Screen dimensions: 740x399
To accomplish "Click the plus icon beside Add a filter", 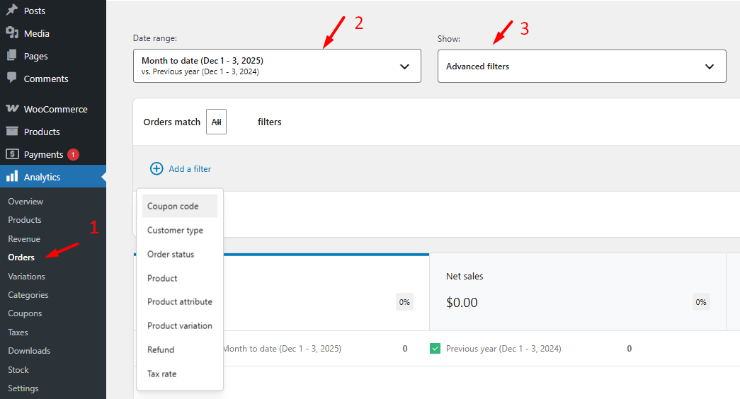I will (156, 168).
